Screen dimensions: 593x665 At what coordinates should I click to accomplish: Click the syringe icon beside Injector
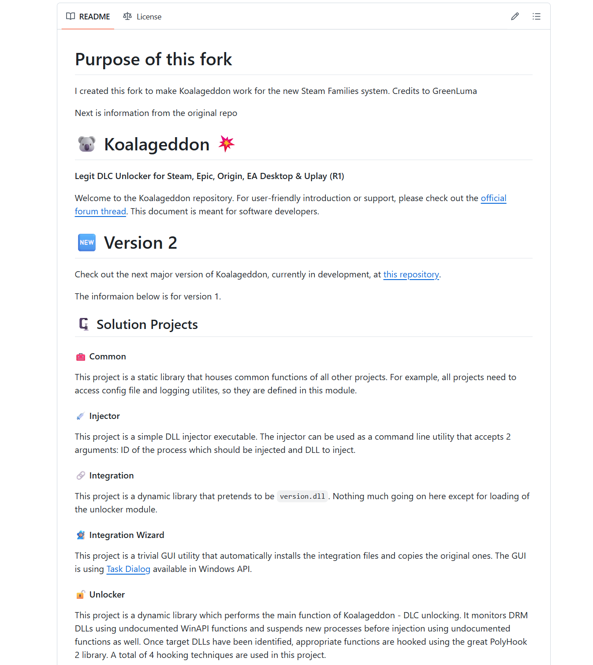[x=81, y=416]
